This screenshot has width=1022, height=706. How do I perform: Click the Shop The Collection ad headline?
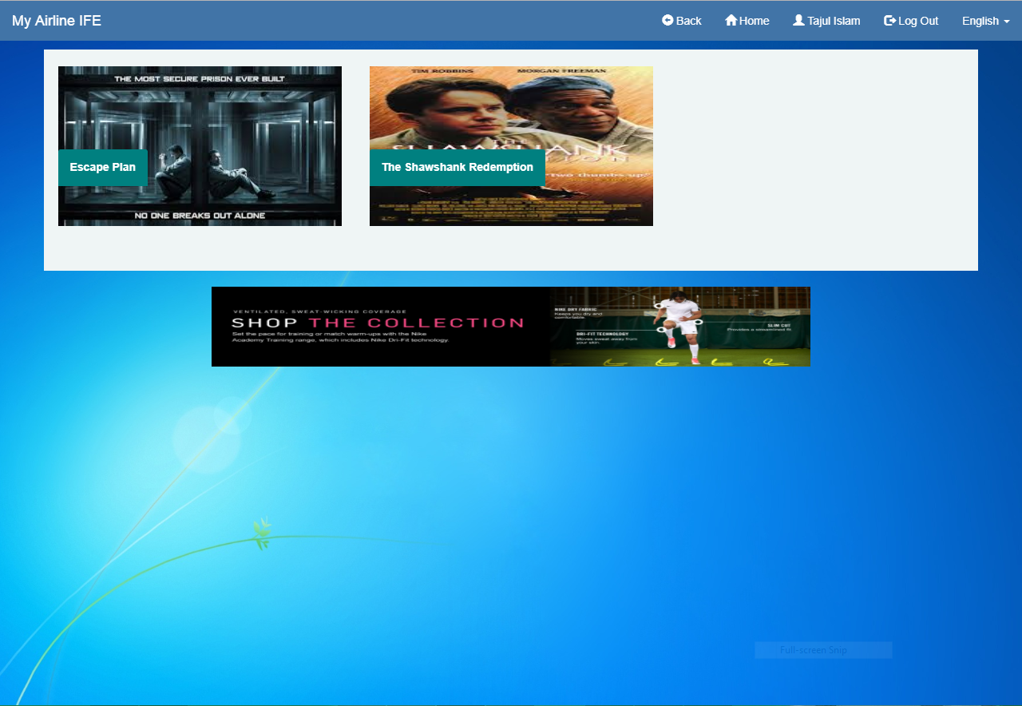378,323
